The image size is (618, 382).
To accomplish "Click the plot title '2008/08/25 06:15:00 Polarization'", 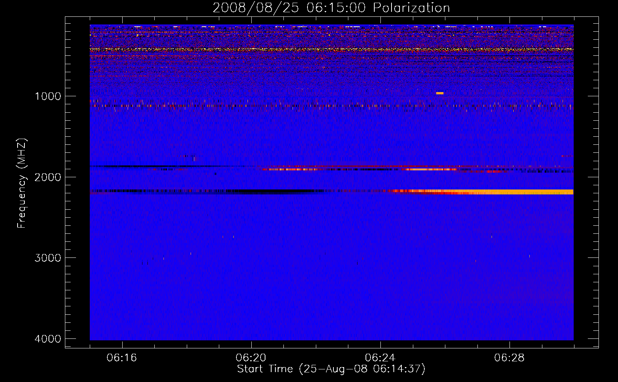I will 331,8.
